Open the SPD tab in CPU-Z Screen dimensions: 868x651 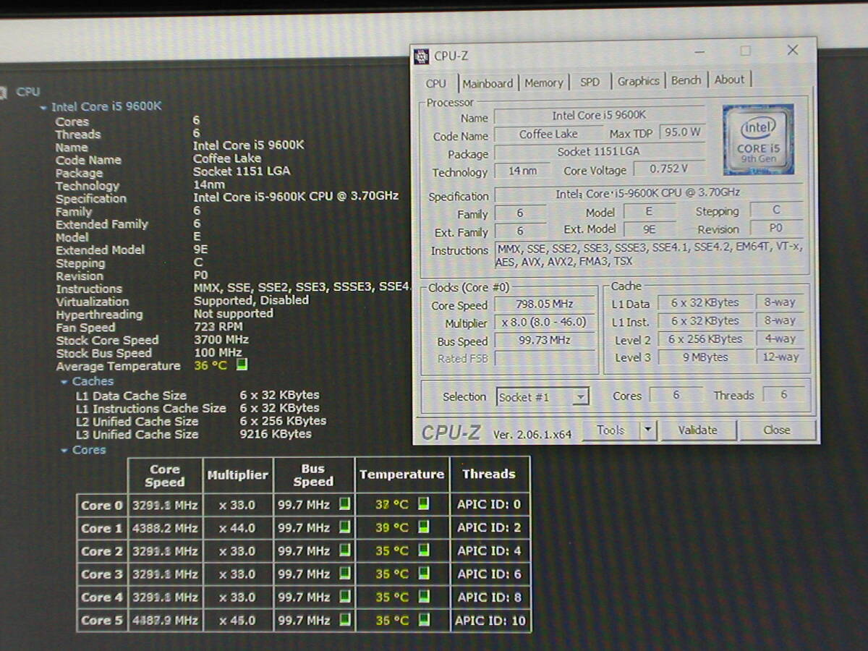coord(590,82)
